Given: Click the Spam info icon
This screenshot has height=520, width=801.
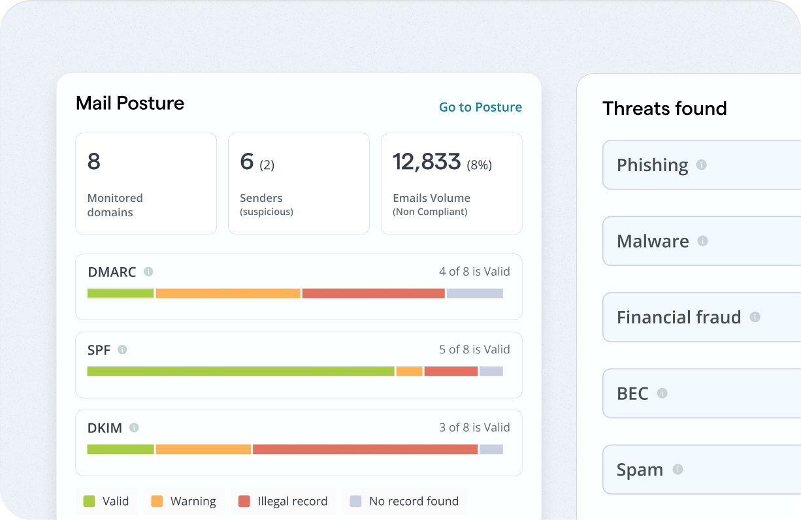Looking at the screenshot, I should [x=678, y=469].
